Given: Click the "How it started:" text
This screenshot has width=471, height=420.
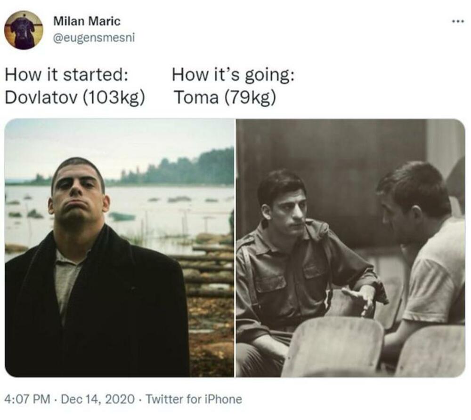Looking at the screenshot, I should tap(66, 75).
